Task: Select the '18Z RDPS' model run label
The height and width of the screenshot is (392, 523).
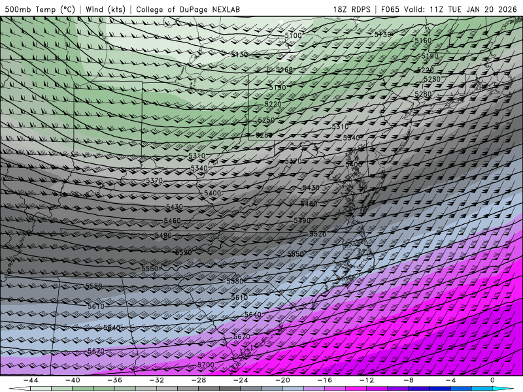Action: [352, 9]
